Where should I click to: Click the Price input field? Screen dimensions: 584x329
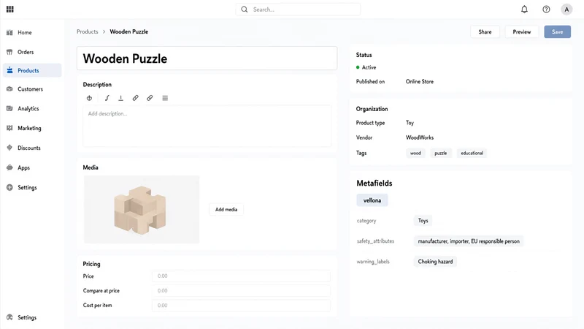coord(241,276)
